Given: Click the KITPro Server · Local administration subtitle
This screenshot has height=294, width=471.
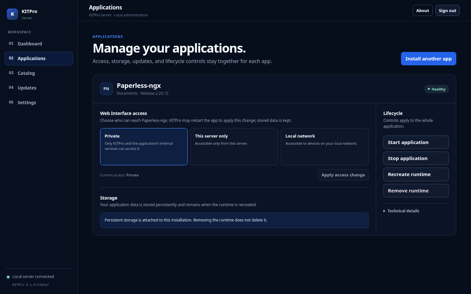Looking at the screenshot, I should click(x=118, y=15).
